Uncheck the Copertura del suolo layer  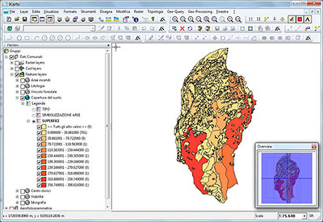(22, 98)
